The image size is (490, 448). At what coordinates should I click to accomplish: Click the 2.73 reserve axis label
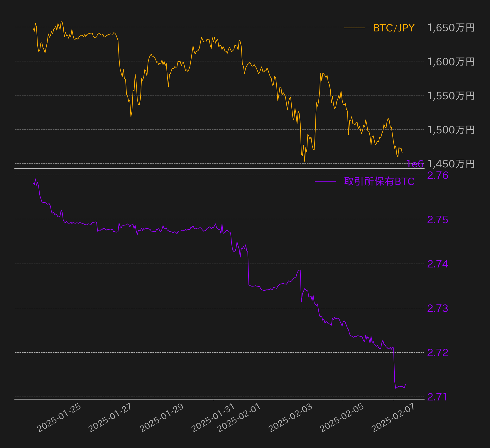coord(437,308)
